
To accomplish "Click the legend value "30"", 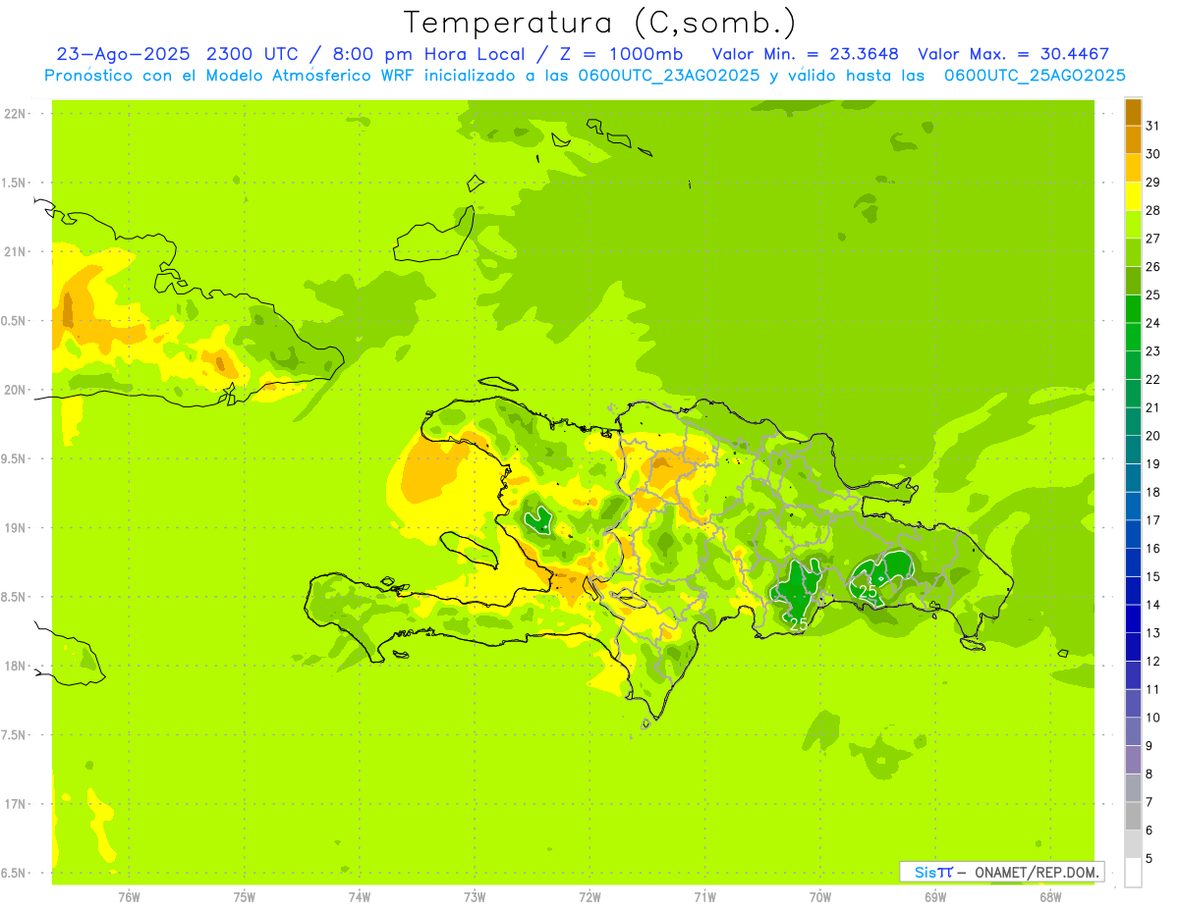I will click(1152, 154).
